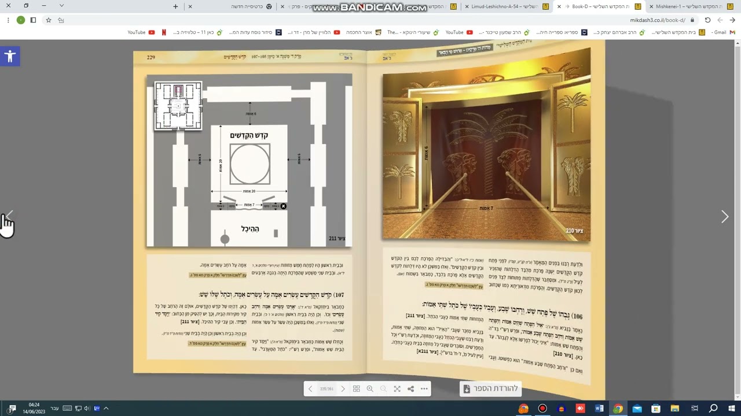Toggle fullscreen mode for the flipbook
The image size is (741, 416).
click(x=397, y=389)
